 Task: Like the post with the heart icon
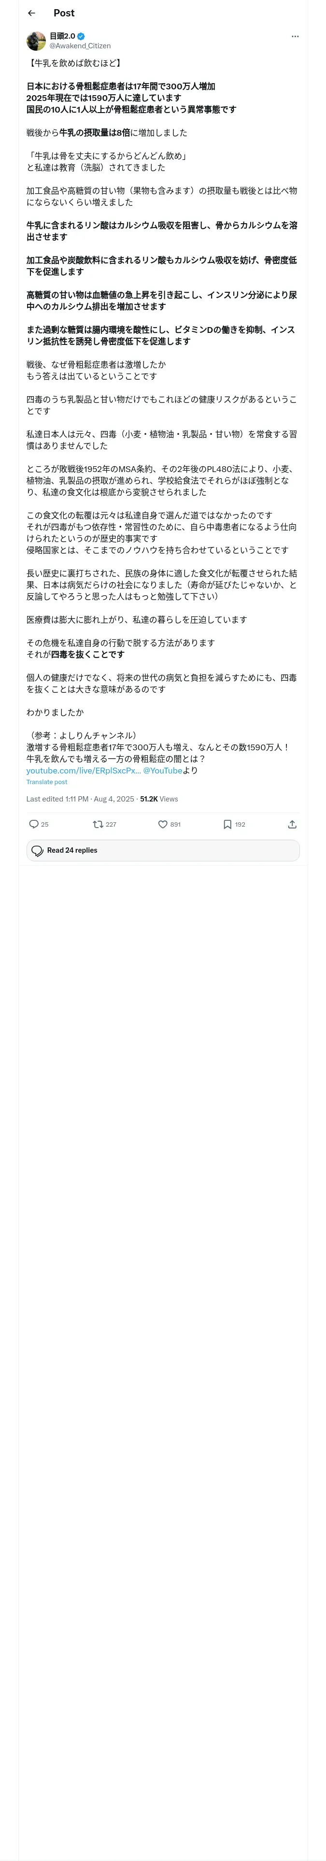click(163, 824)
